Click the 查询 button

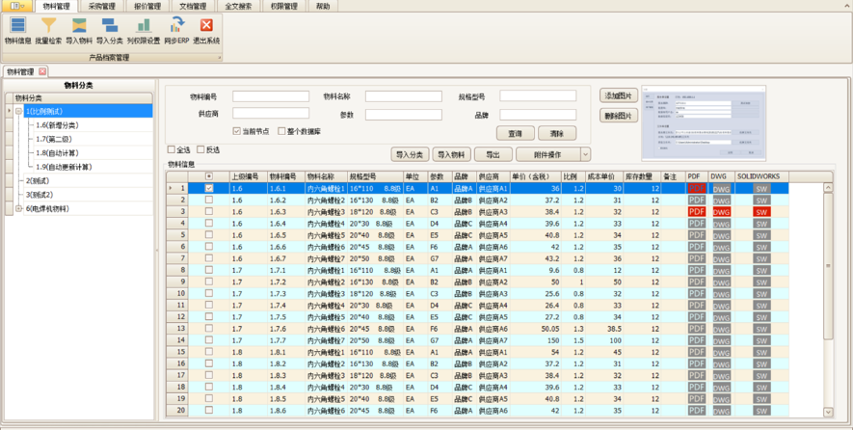point(516,133)
